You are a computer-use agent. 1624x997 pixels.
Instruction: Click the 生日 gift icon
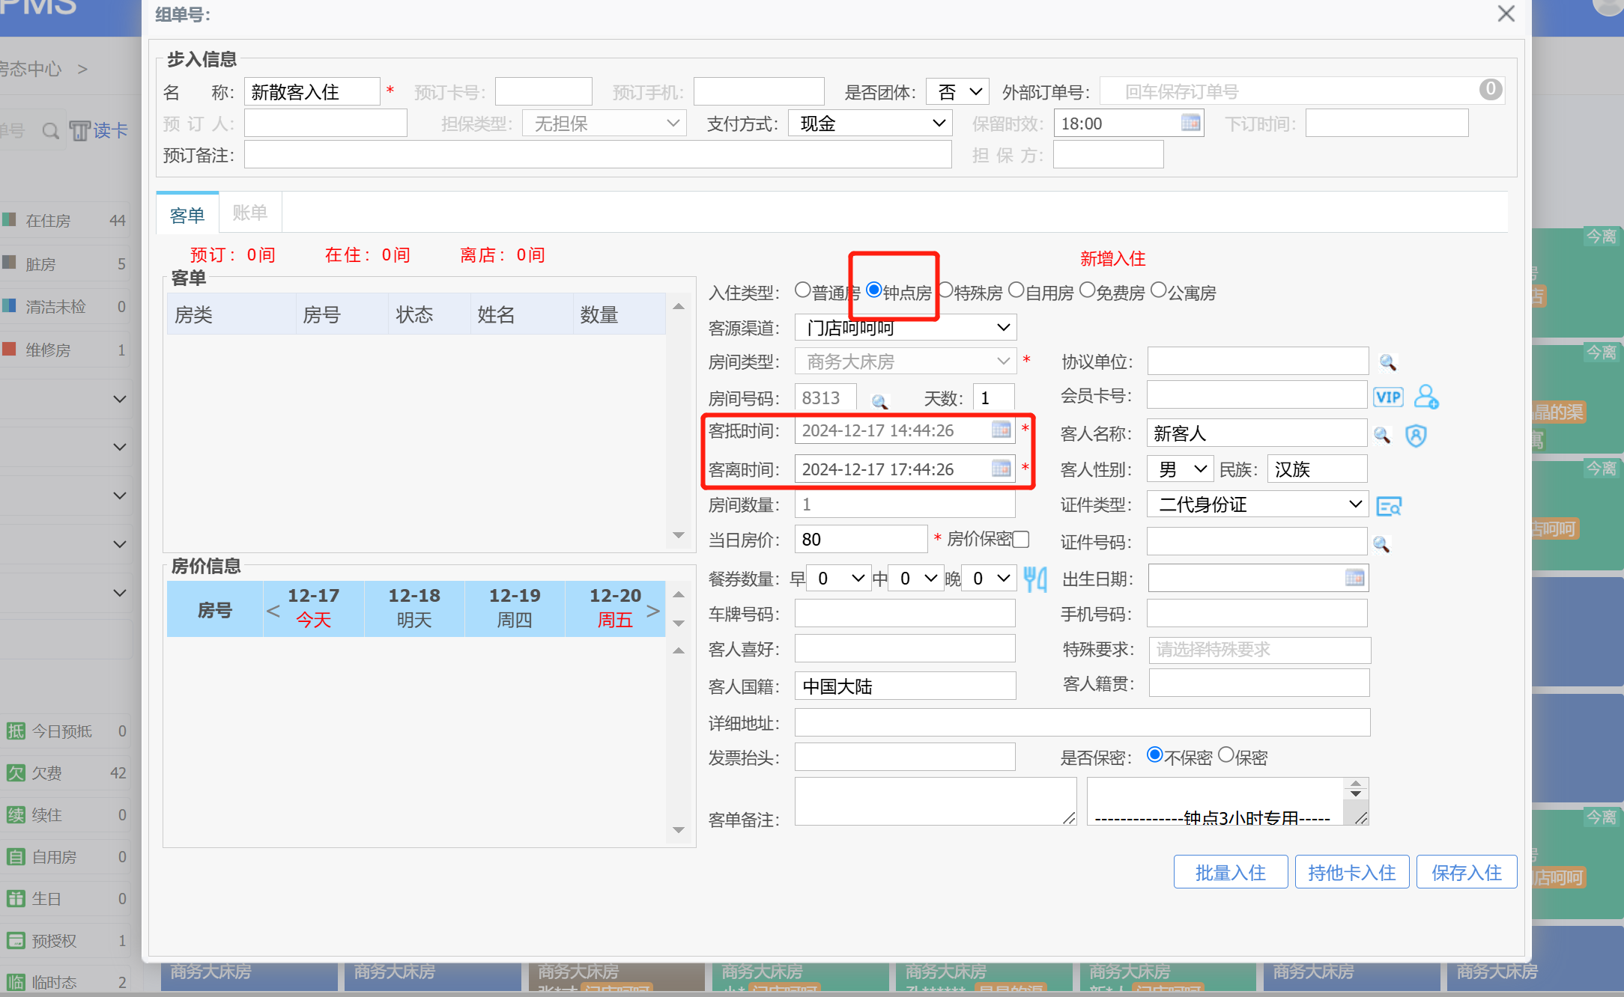pos(16,899)
